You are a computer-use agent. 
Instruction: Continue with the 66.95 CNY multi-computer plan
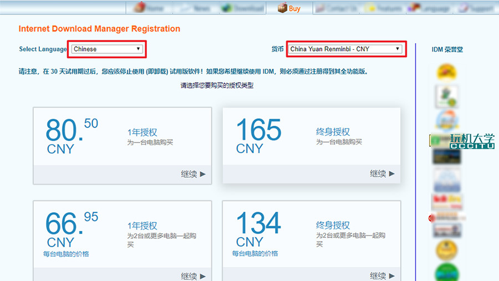[193, 275]
